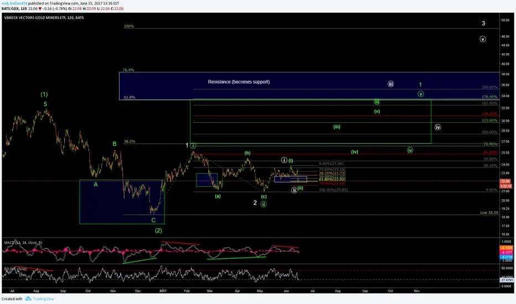516x304 pixels.
Task: Click the pink MACD value tag -0.1377
Action: (506, 253)
